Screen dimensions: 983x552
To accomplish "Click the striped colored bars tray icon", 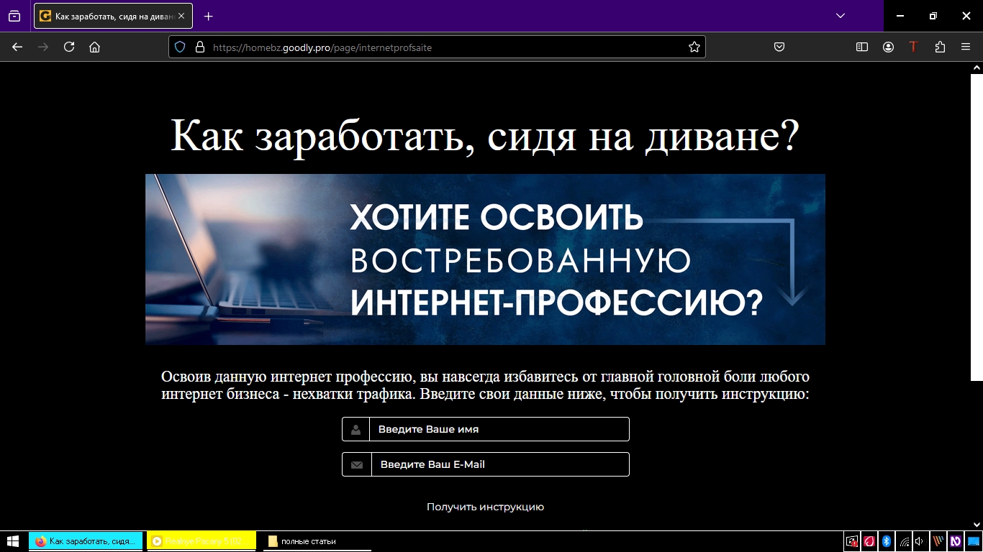I will [938, 541].
